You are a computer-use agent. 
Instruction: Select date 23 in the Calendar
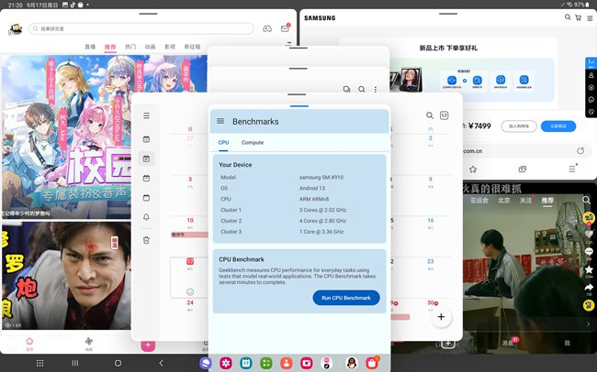click(430, 261)
